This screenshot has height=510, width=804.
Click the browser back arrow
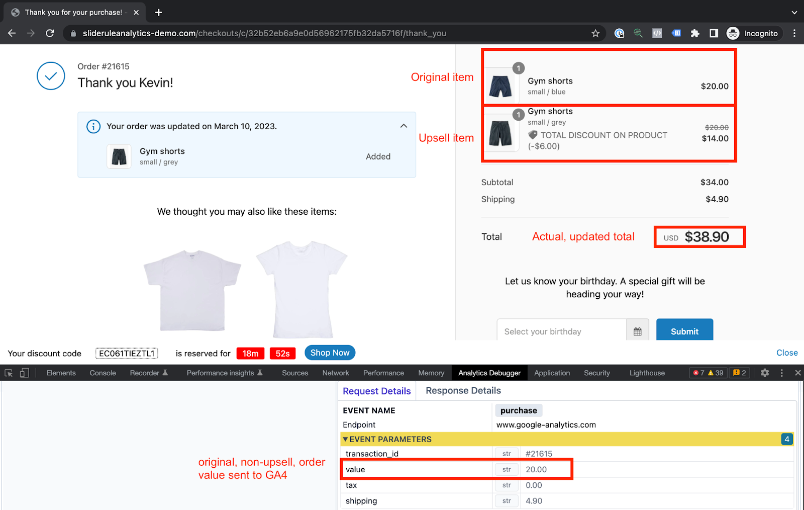pyautogui.click(x=12, y=33)
